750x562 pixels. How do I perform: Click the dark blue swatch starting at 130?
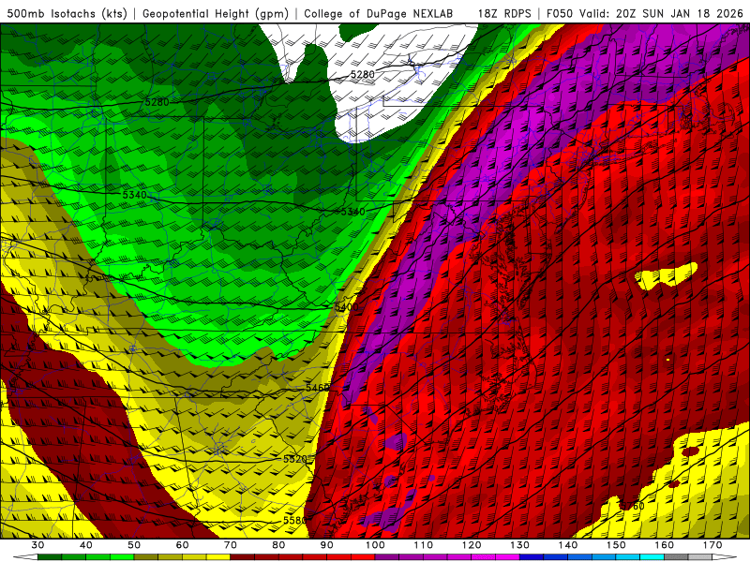coord(532,557)
